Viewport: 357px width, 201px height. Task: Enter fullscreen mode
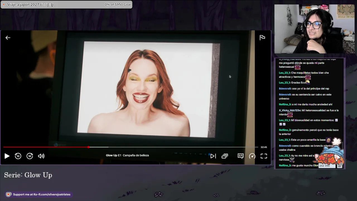(x=264, y=156)
